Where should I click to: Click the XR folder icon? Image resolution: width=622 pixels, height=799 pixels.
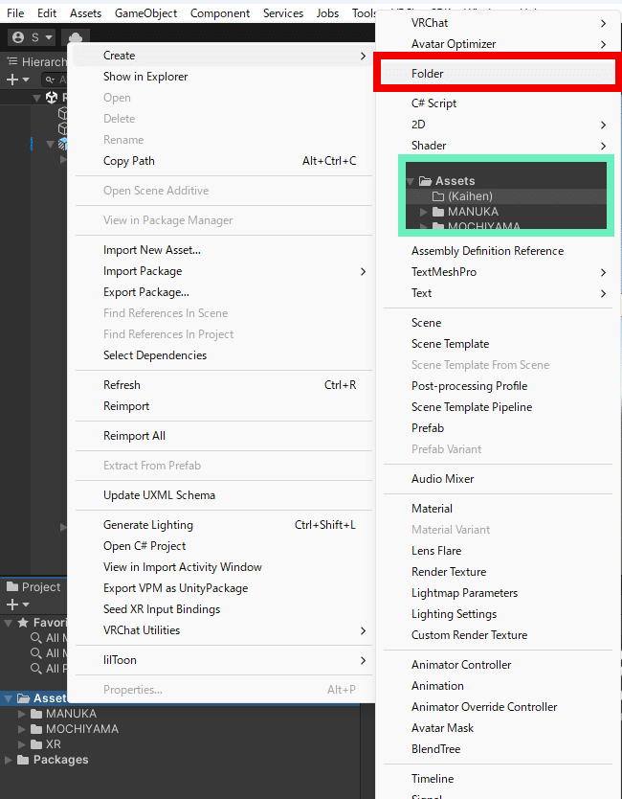click(x=37, y=744)
